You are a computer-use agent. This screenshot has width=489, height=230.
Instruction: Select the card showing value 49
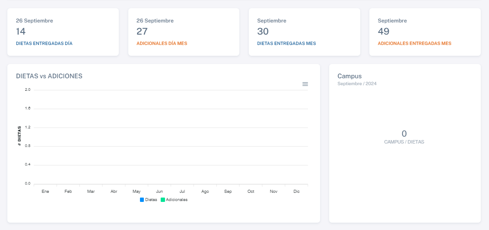pyautogui.click(x=425, y=32)
